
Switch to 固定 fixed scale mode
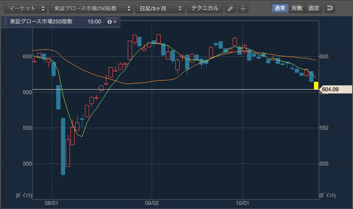pos(314,8)
